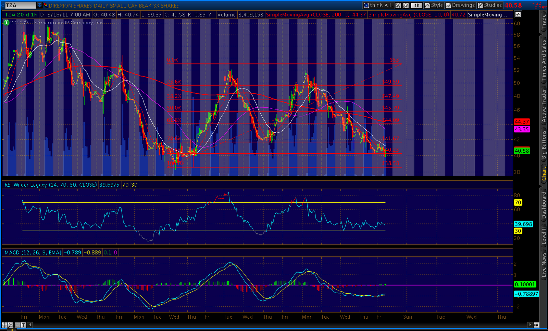Click the SimpleMovingAvg (CLOSE, 10, 0) label

(409, 14)
